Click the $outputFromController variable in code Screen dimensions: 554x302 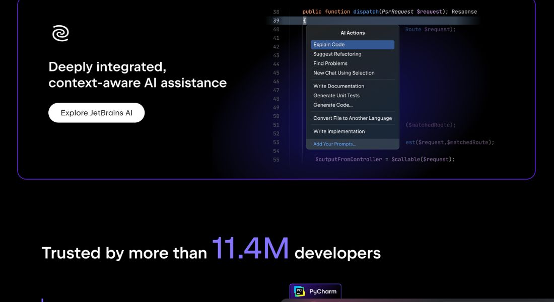[349, 159]
